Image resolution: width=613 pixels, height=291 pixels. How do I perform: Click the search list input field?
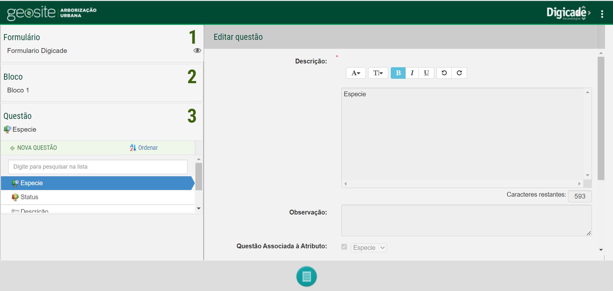tap(98, 167)
